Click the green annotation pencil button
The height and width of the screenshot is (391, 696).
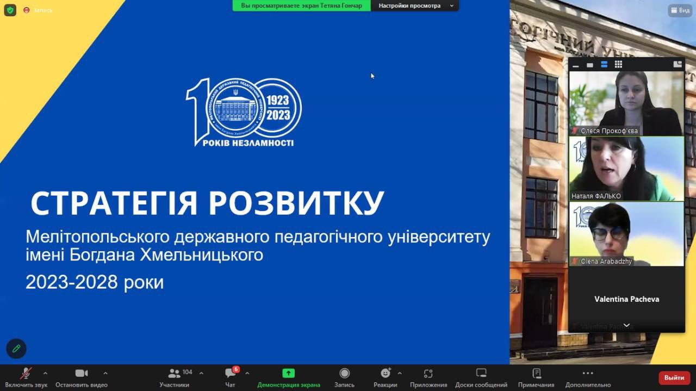click(16, 349)
